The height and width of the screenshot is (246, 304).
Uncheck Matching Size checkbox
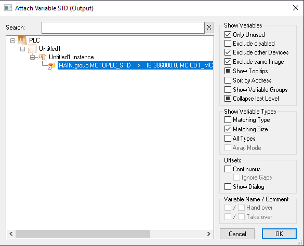pos(228,129)
